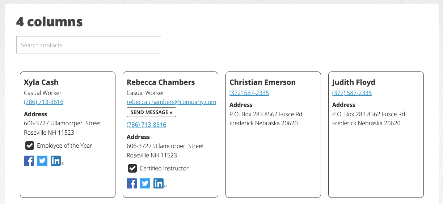Open Xyla Cash's Facebook profile icon

[29, 161]
